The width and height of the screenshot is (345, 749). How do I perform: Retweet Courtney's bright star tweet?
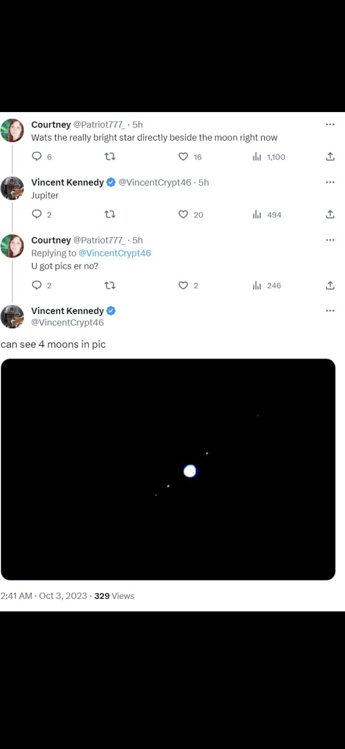110,157
